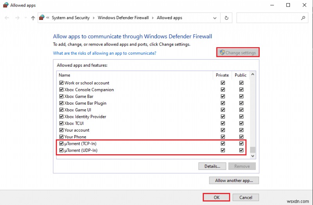This screenshot has height=205, width=313.
Task: Sort by the Name column header
Action: click(135, 75)
